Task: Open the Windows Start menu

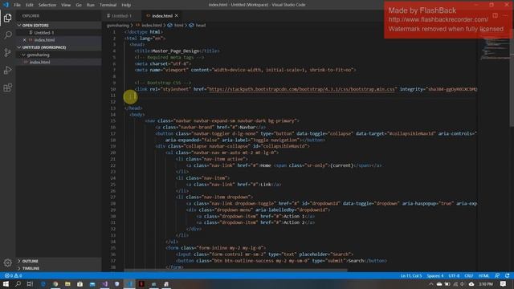Action: click(x=6, y=284)
